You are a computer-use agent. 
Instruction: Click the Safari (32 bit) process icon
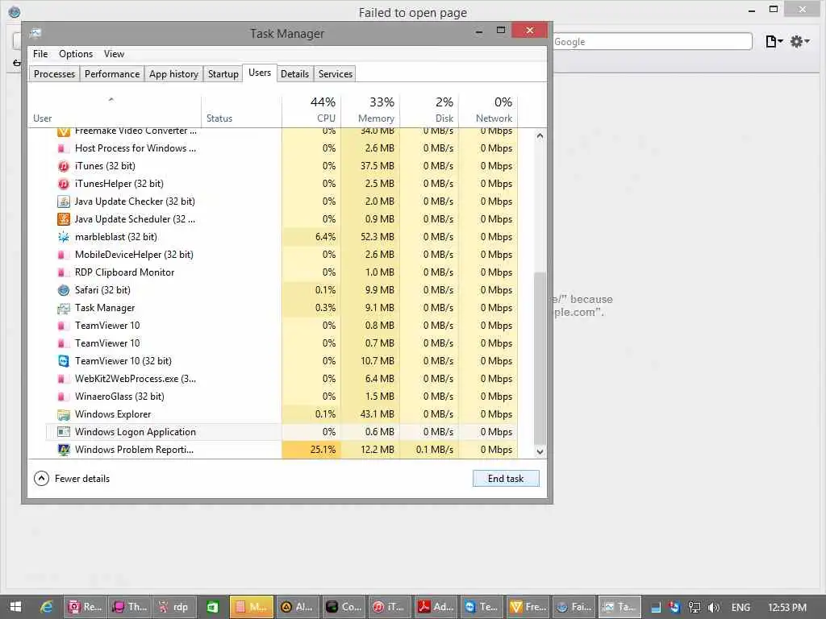click(x=63, y=290)
